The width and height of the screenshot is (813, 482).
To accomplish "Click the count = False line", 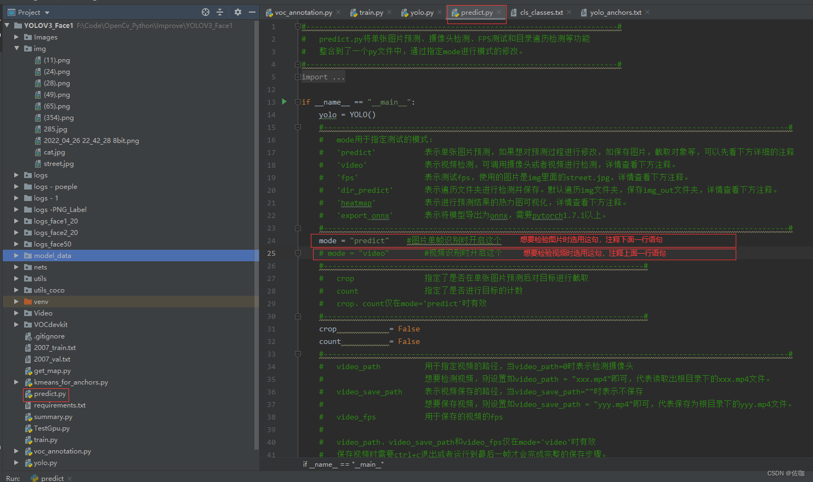I will pyautogui.click(x=369, y=341).
